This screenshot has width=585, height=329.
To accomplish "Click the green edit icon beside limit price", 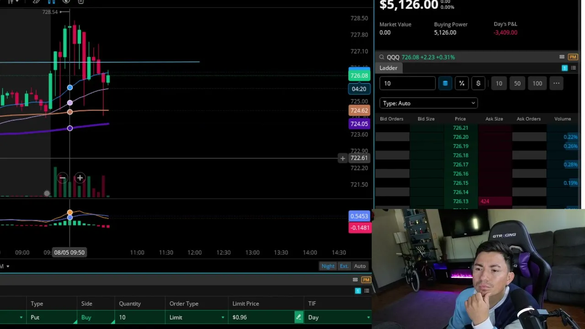I will click(298, 317).
